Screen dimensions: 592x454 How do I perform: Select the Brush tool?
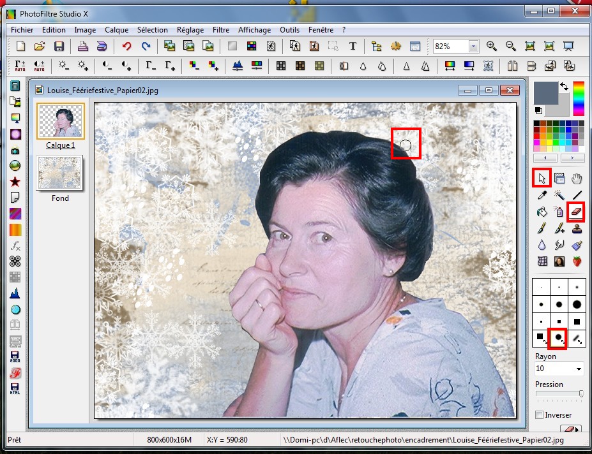tap(542, 228)
